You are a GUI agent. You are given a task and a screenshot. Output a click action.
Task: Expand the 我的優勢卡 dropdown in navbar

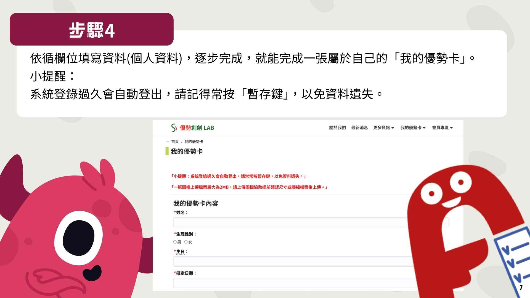coord(413,127)
